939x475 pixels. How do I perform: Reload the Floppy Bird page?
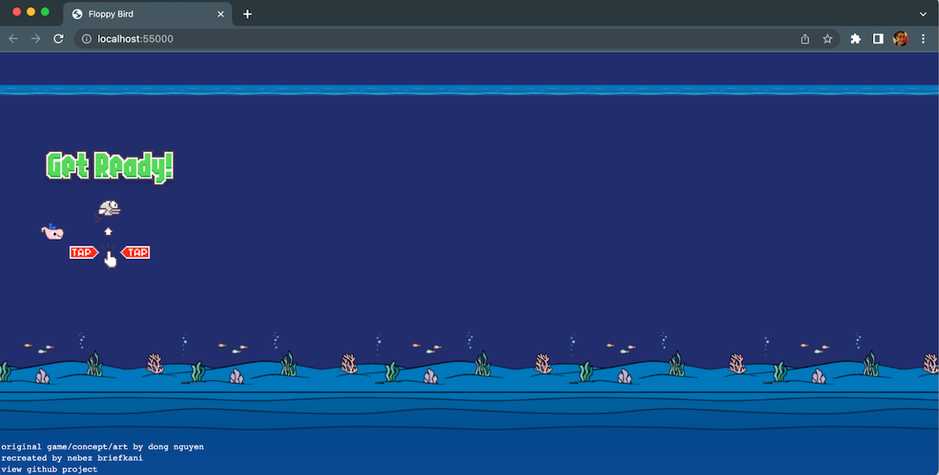click(x=58, y=39)
